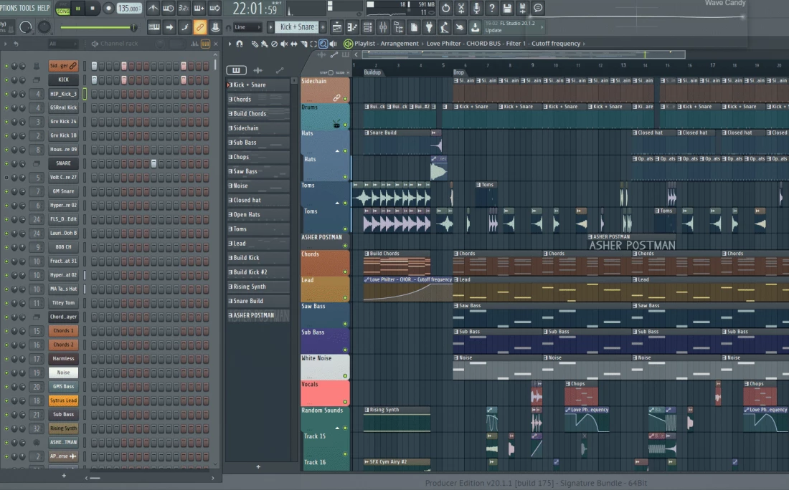This screenshot has height=490, width=789.
Task: Open the TOOLS menu
Action: (27, 8)
